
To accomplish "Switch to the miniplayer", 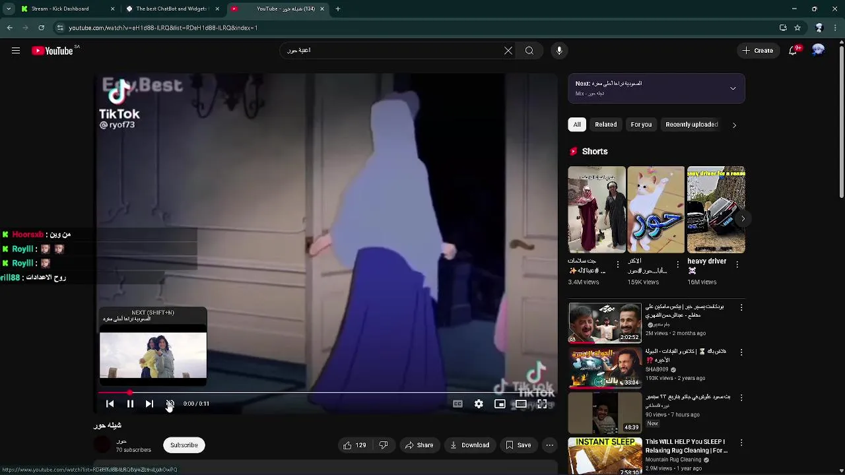I will [x=500, y=404].
